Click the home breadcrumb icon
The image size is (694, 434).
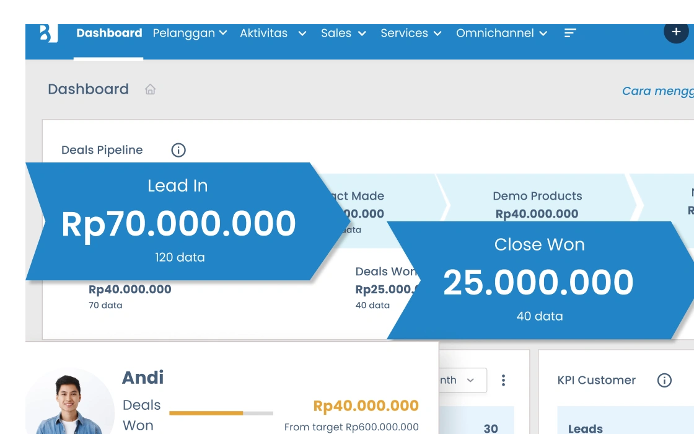[x=150, y=89]
